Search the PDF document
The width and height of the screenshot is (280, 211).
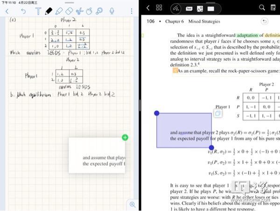coord(262,7)
